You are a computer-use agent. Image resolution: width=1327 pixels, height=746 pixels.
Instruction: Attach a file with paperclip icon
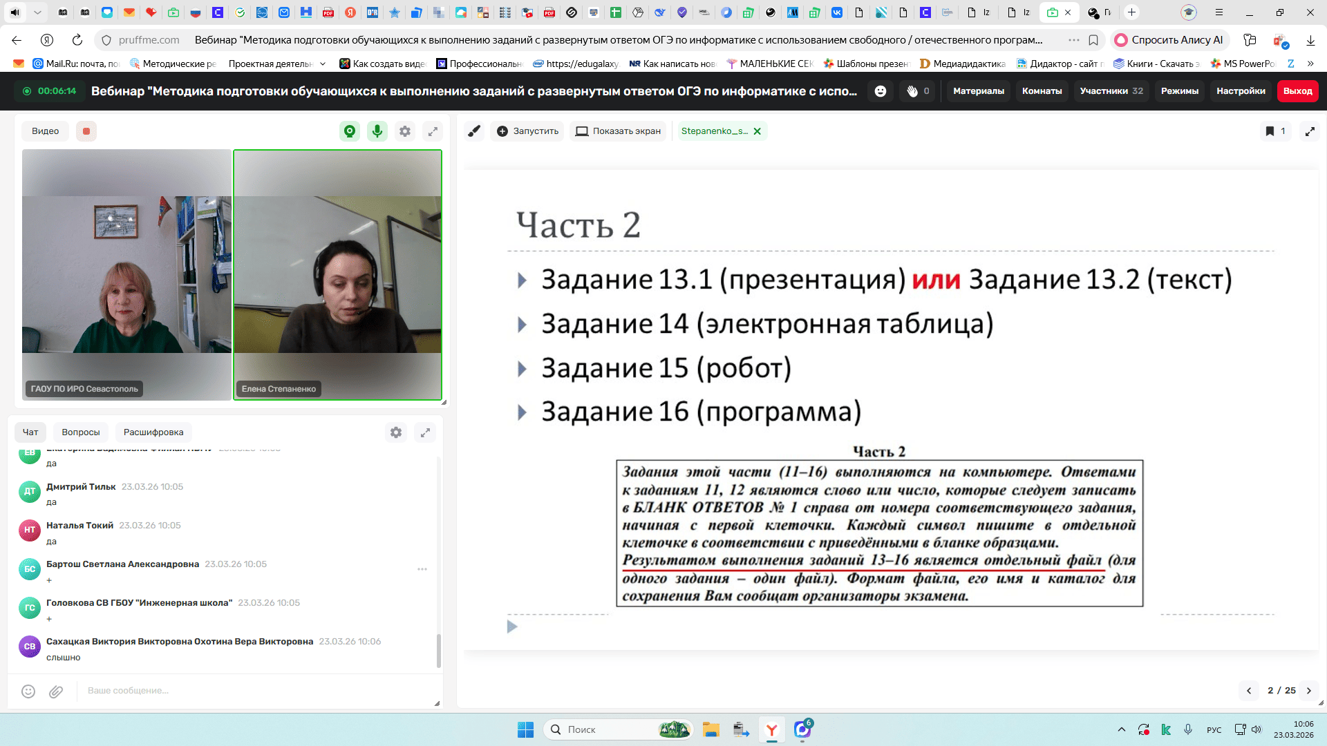click(56, 691)
